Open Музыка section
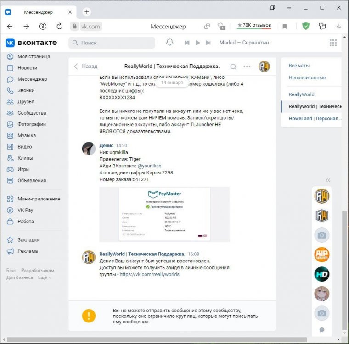349x344 pixels. [x=22, y=135]
